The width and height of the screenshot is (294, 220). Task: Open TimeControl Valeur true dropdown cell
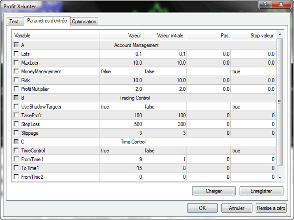pyautogui.click(x=121, y=151)
